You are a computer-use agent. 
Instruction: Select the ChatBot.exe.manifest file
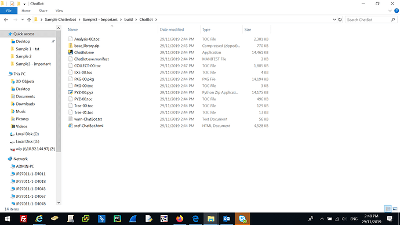(92, 59)
